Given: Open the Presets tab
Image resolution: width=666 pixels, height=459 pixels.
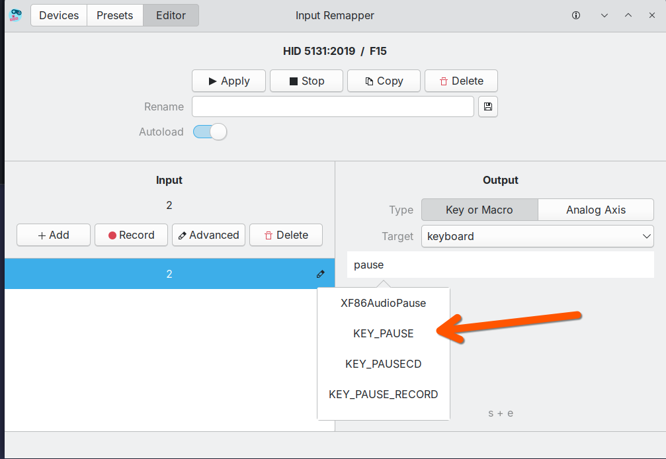Looking at the screenshot, I should (114, 15).
